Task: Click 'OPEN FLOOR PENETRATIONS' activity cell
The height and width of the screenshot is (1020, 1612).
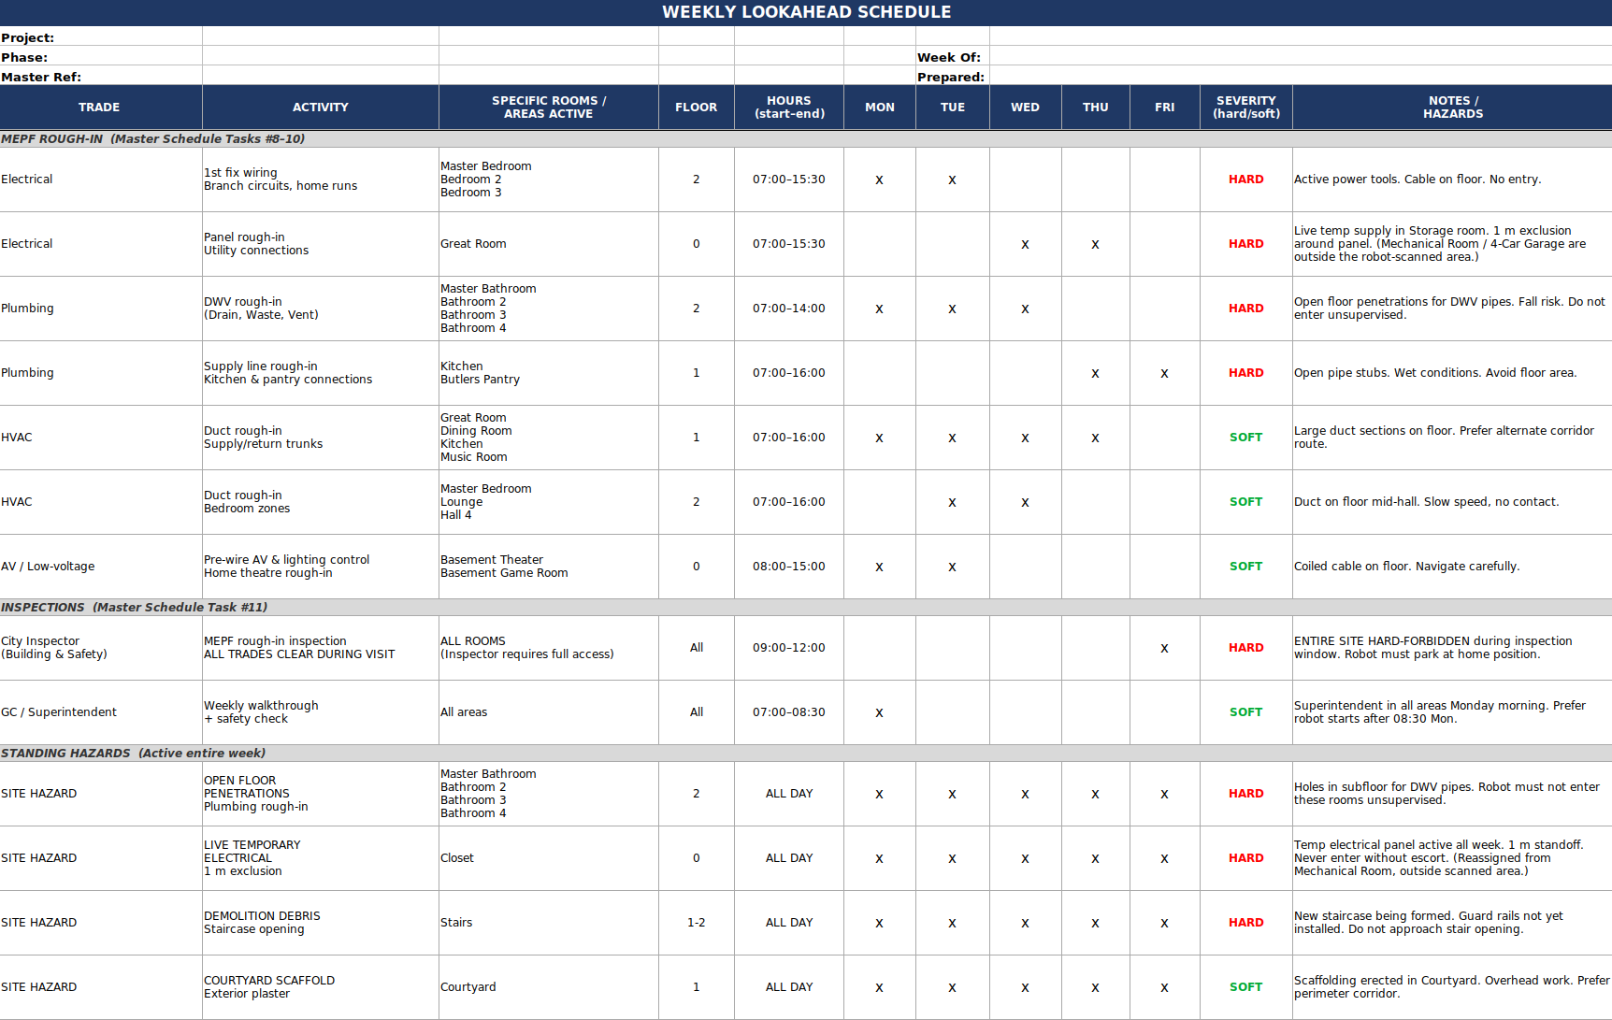Action: (321, 794)
